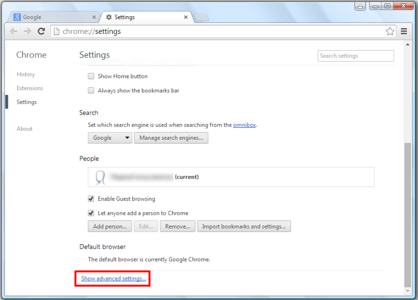Screen dimensions: 418x300
Task: Select the current person row
Action: [x=231, y=177]
